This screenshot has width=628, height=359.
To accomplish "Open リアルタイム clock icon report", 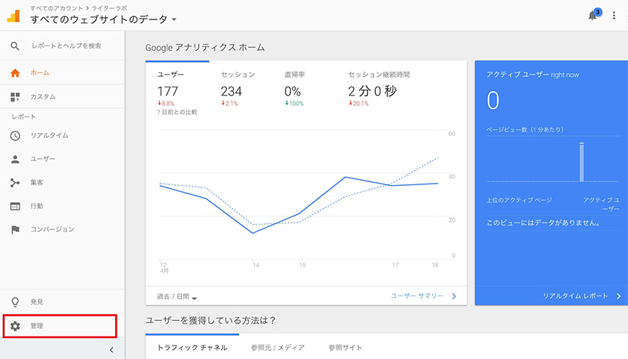I will coord(15,136).
